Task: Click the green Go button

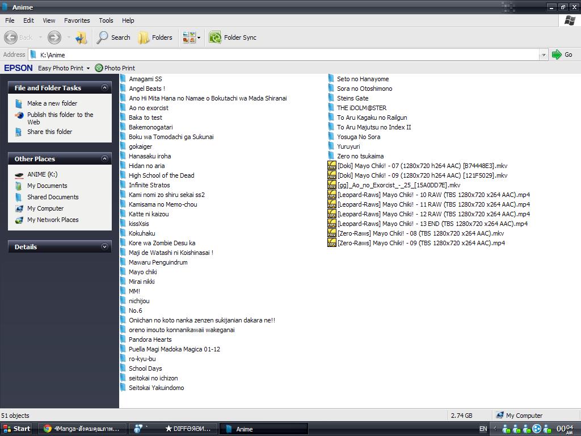Action: pos(562,55)
